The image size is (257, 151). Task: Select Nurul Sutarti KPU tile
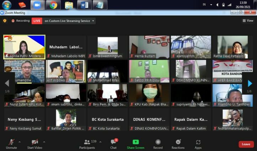(24, 95)
